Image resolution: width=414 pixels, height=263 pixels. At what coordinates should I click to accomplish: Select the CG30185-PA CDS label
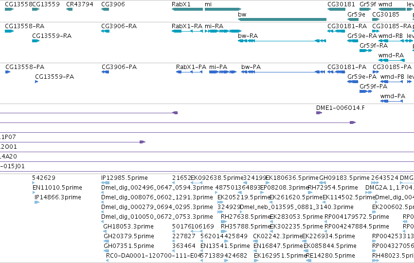coord(392,67)
